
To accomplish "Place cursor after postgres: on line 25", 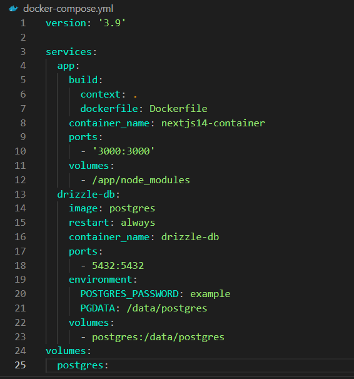I will 109,365.
